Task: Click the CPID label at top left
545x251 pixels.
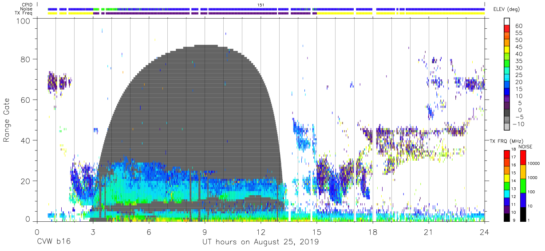Action: (26, 4)
